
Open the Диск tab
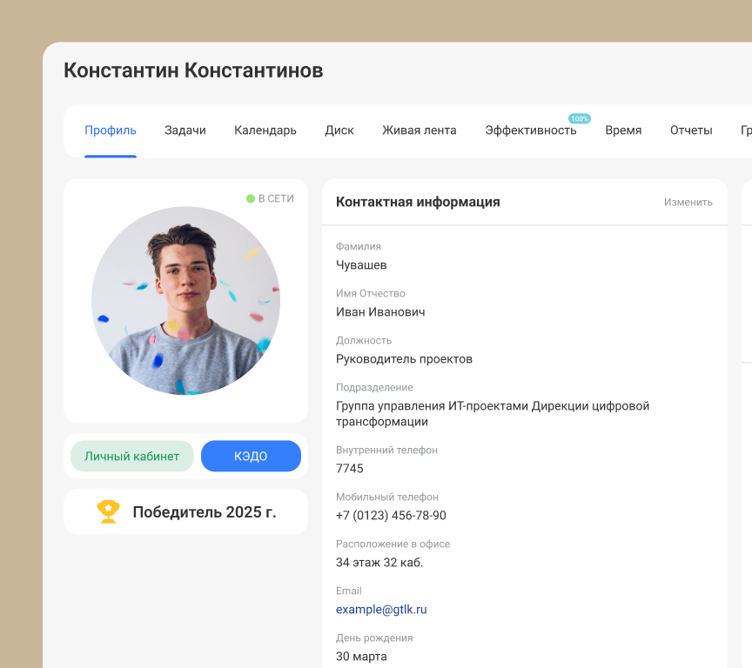[x=339, y=130]
